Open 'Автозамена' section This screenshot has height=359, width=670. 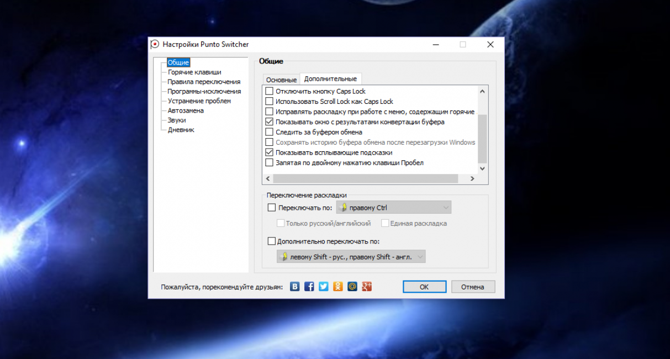186,110
